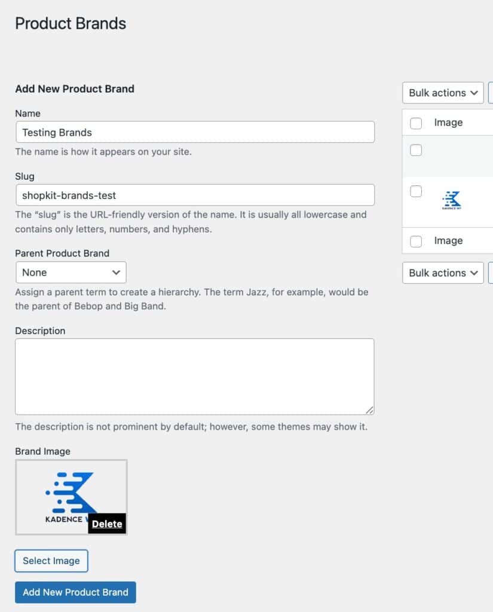The width and height of the screenshot is (493, 612).
Task: Check the first brand row checkbox
Action: tap(416, 150)
